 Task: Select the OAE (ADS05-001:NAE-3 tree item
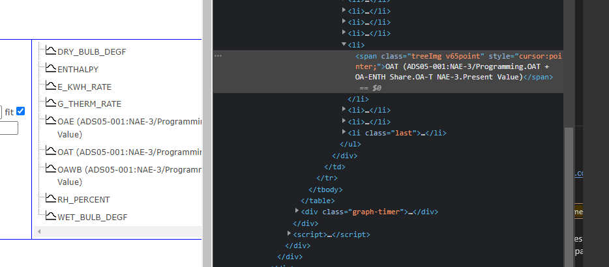coord(130,128)
